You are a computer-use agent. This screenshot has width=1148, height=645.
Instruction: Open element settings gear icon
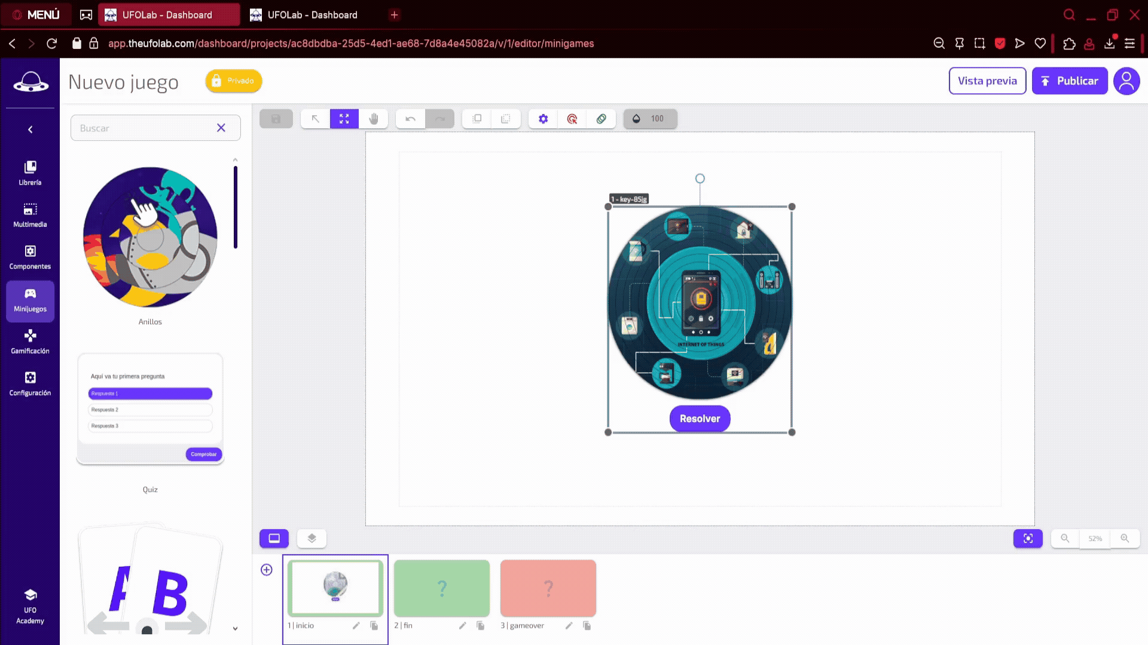(543, 119)
